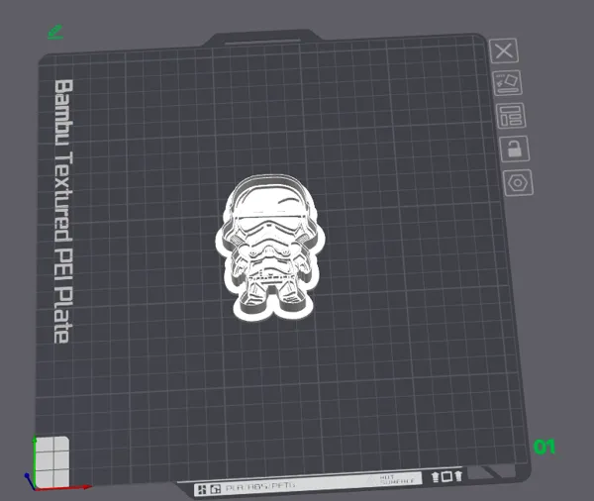594x501 pixels.
Task: Toggle the plate lock icon
Action: [x=515, y=149]
